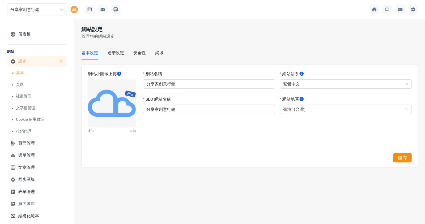
Task: Open the 網站語系 dropdown showing 繁體中文
Action: click(346, 84)
